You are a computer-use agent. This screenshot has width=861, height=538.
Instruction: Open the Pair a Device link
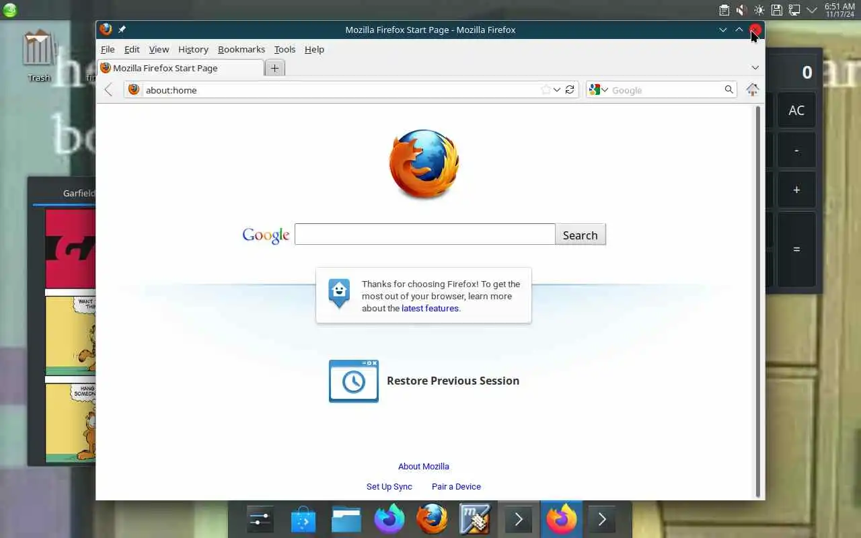[456, 486]
